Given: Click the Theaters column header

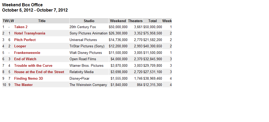Looking at the screenshot, I should coord(135,21).
